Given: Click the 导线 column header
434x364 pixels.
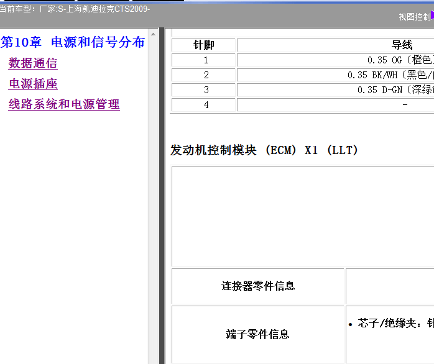Looking at the screenshot, I should pyautogui.click(x=336, y=45).
